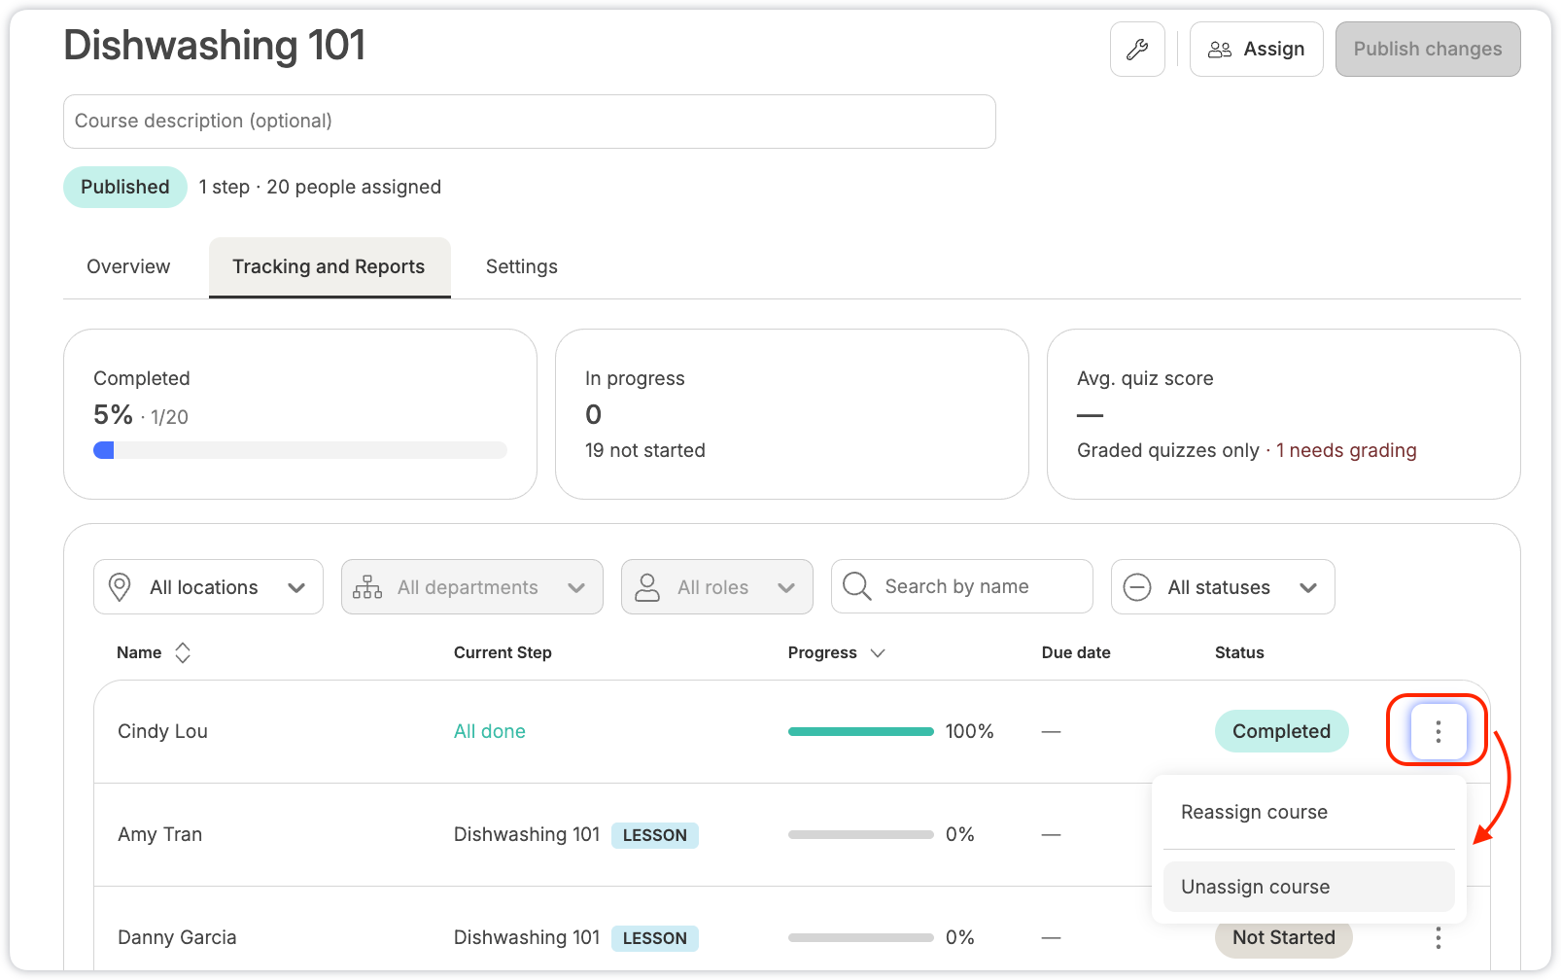
Task: Click the person icon in roles filter
Action: (x=647, y=587)
